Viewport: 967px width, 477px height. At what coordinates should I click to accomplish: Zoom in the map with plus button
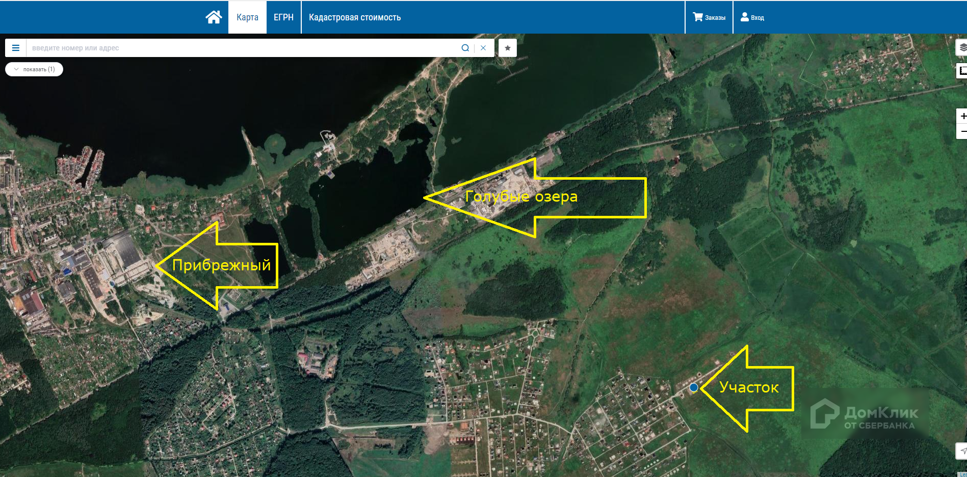point(962,116)
